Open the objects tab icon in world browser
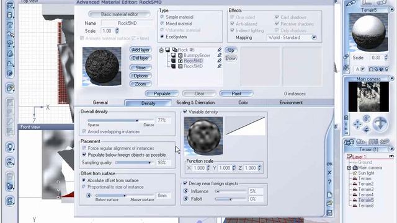The height and width of the screenshot is (223, 397). 349,142
